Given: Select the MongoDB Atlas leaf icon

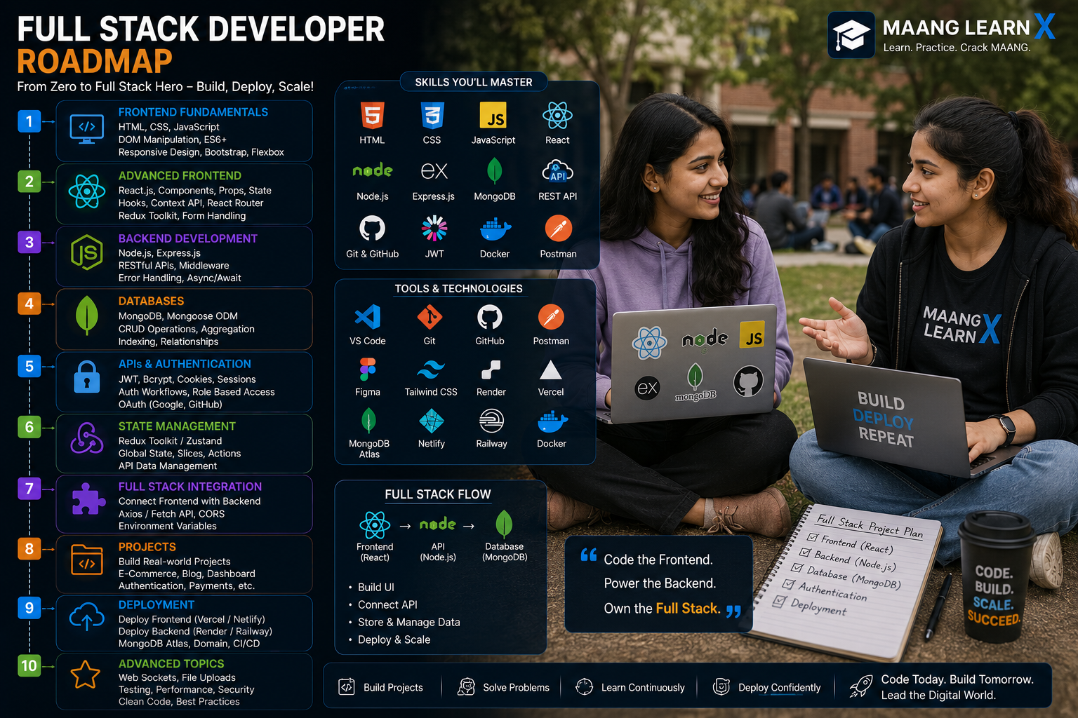Looking at the screenshot, I should pos(368,421).
